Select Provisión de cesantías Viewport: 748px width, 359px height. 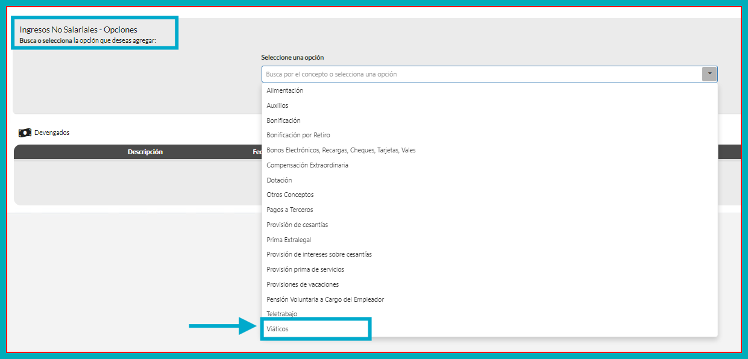(x=489, y=225)
